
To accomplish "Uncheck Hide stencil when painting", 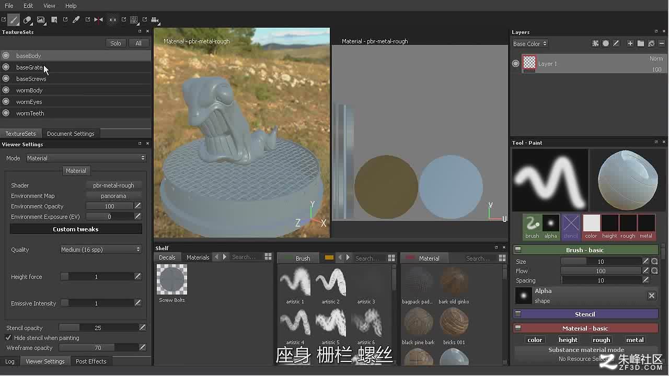I will 8,338.
